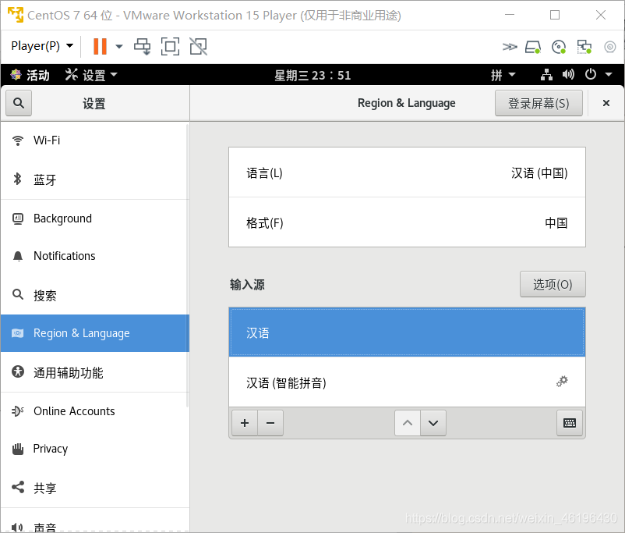
Task: Click the 选项(O) options button
Action: click(553, 284)
